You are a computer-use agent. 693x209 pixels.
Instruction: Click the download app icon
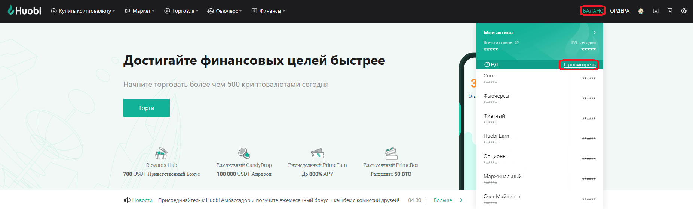670,11
